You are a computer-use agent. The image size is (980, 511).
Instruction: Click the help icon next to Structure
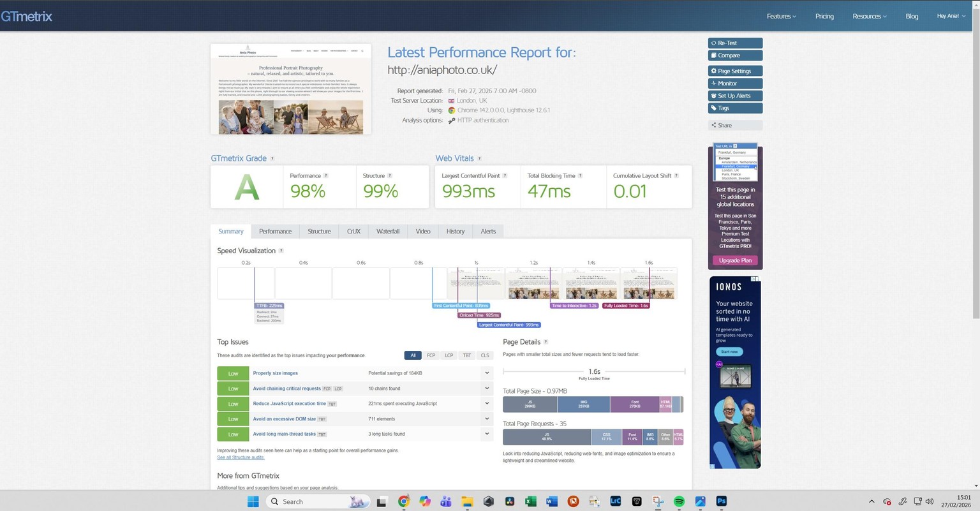(390, 176)
